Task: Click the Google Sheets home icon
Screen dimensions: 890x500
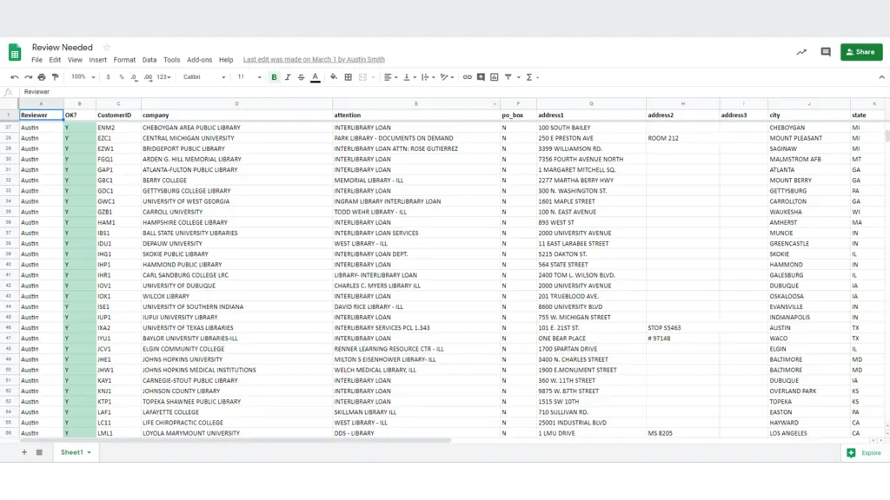Action: point(15,52)
